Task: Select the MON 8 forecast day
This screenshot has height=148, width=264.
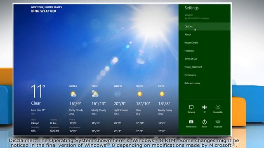Action: tap(73, 86)
